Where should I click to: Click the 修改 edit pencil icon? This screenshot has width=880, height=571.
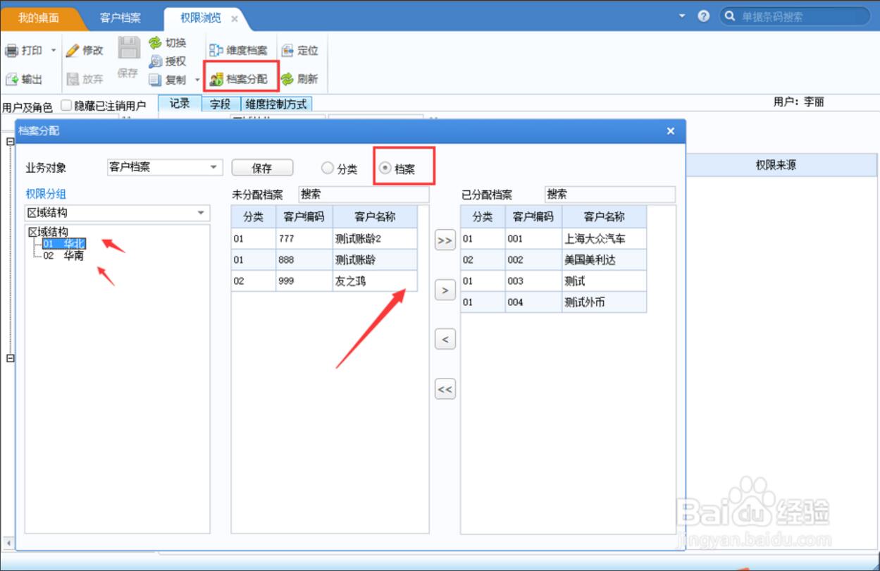(73, 51)
